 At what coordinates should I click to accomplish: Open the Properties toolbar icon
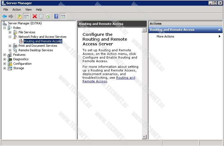click(x=41, y=17)
